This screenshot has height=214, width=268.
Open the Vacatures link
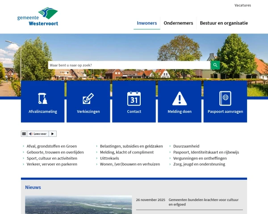(x=243, y=5)
